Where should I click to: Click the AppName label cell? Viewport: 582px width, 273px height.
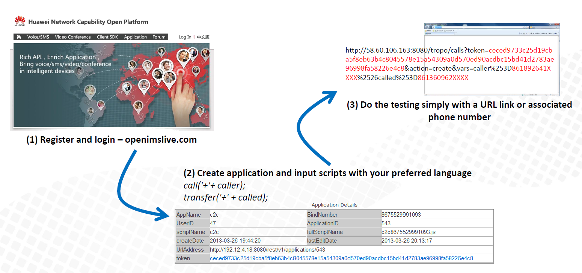(x=192, y=215)
